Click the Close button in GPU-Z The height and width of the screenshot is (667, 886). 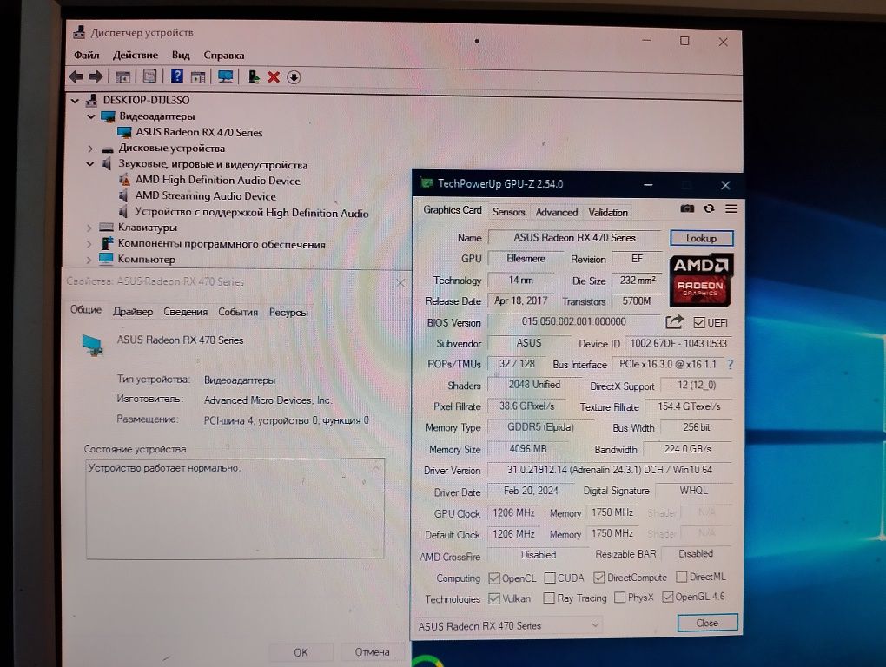[x=707, y=623]
